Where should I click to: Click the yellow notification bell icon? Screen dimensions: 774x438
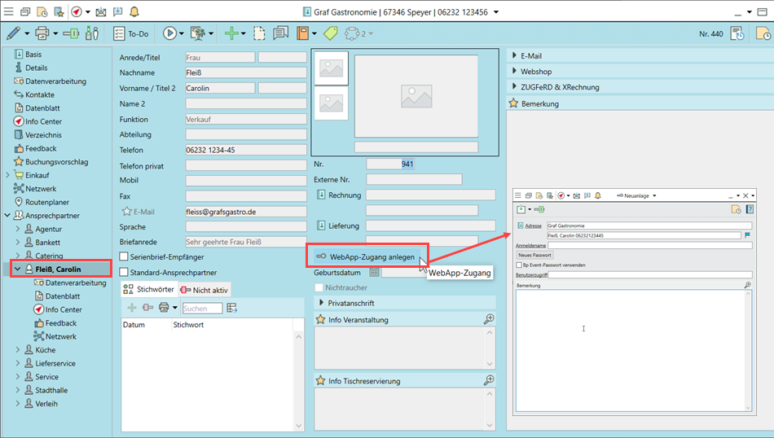pyautogui.click(x=134, y=11)
